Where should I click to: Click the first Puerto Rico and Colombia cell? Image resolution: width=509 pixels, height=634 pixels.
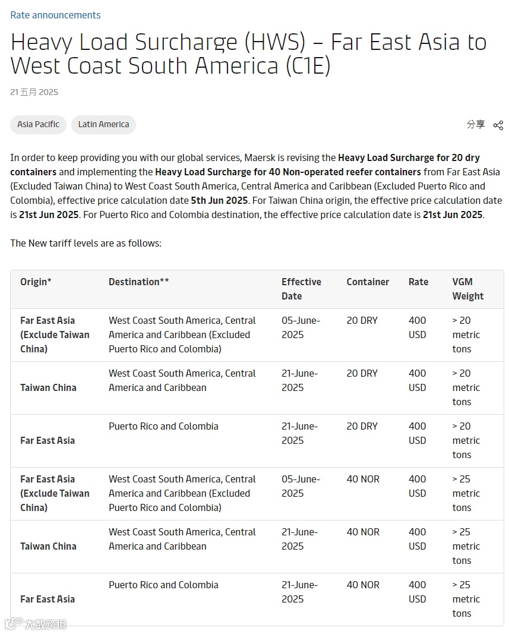pyautogui.click(x=163, y=426)
